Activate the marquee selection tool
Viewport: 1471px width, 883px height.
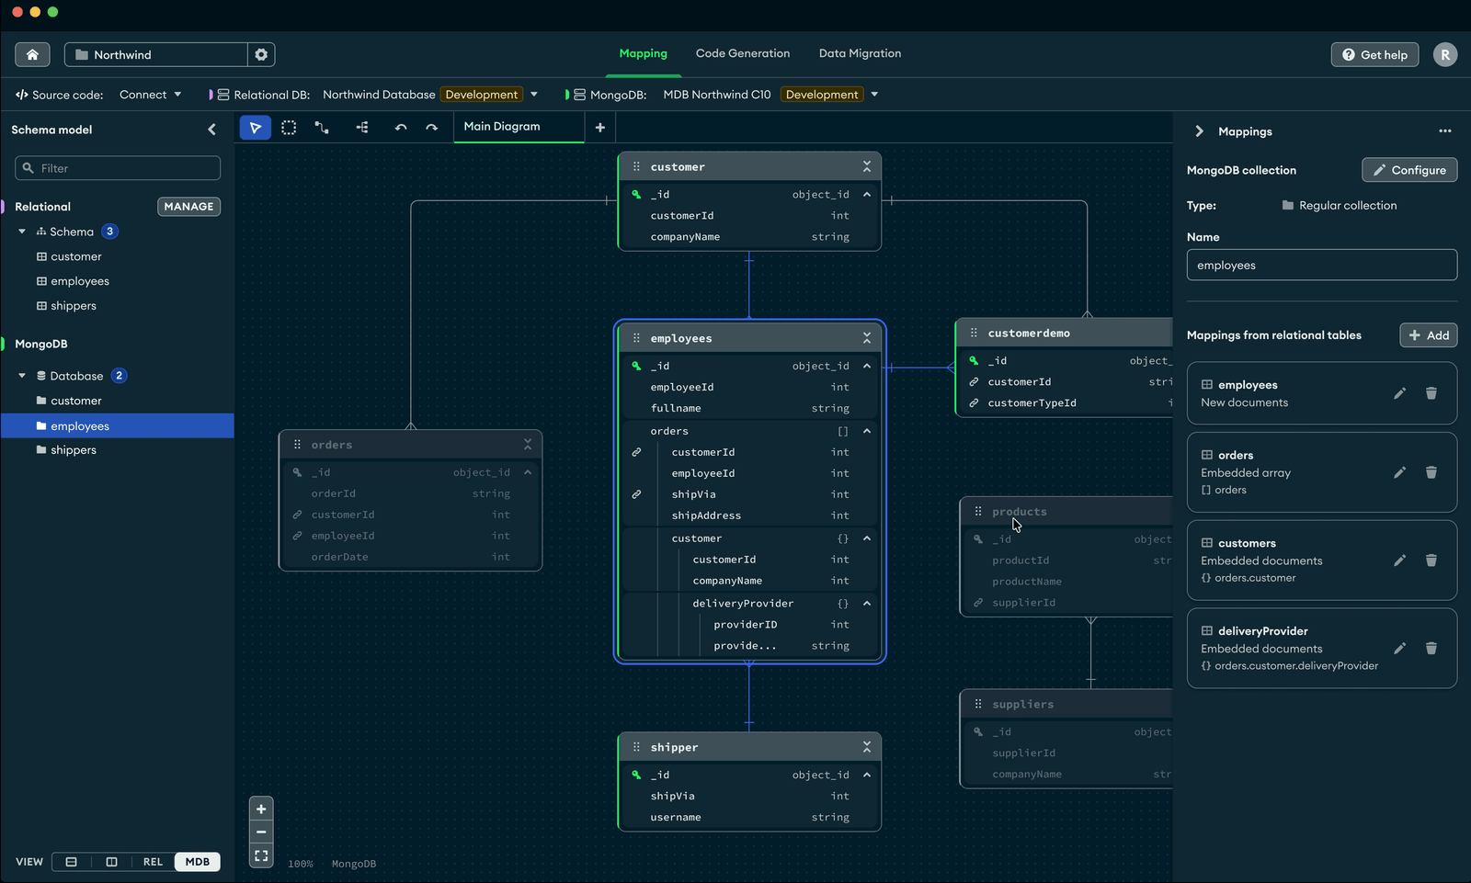[x=289, y=128]
